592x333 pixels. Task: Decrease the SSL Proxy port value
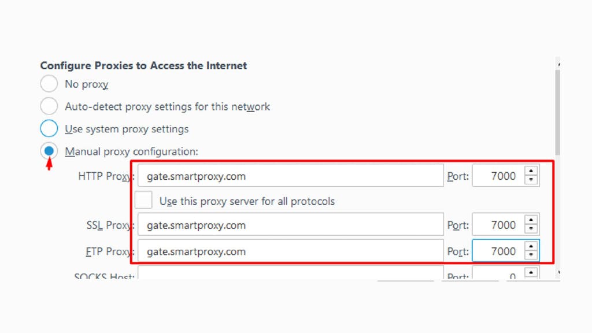click(531, 229)
